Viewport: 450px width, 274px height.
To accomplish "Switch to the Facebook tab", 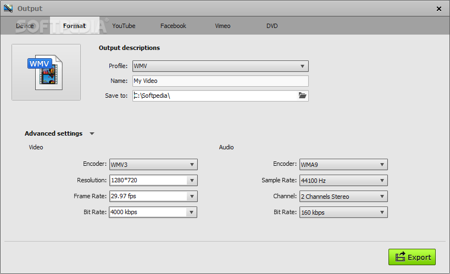I will coord(173,26).
